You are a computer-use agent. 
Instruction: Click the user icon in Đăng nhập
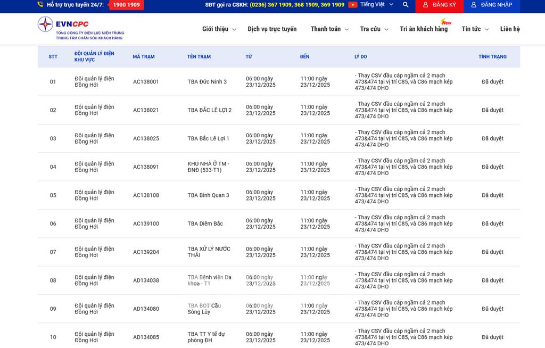(473, 5)
